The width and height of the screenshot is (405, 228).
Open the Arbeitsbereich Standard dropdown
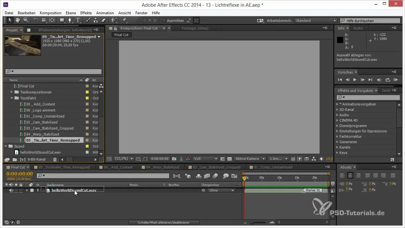[315, 21]
